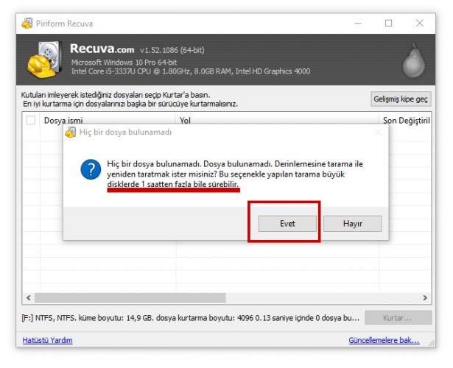Click the horizontal scrollbar right arrow
This screenshot has height=368, width=453.
[425, 297]
